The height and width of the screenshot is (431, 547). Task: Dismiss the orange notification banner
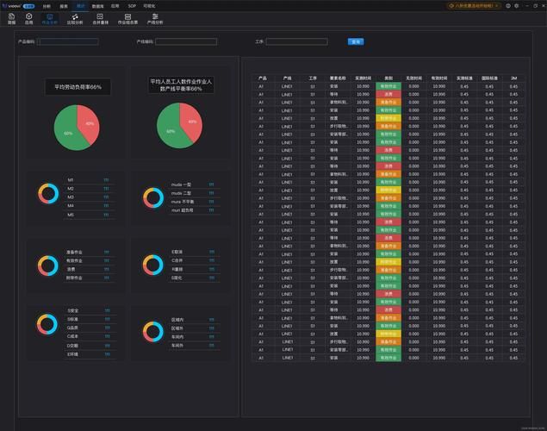pyautogui.click(x=497, y=5)
